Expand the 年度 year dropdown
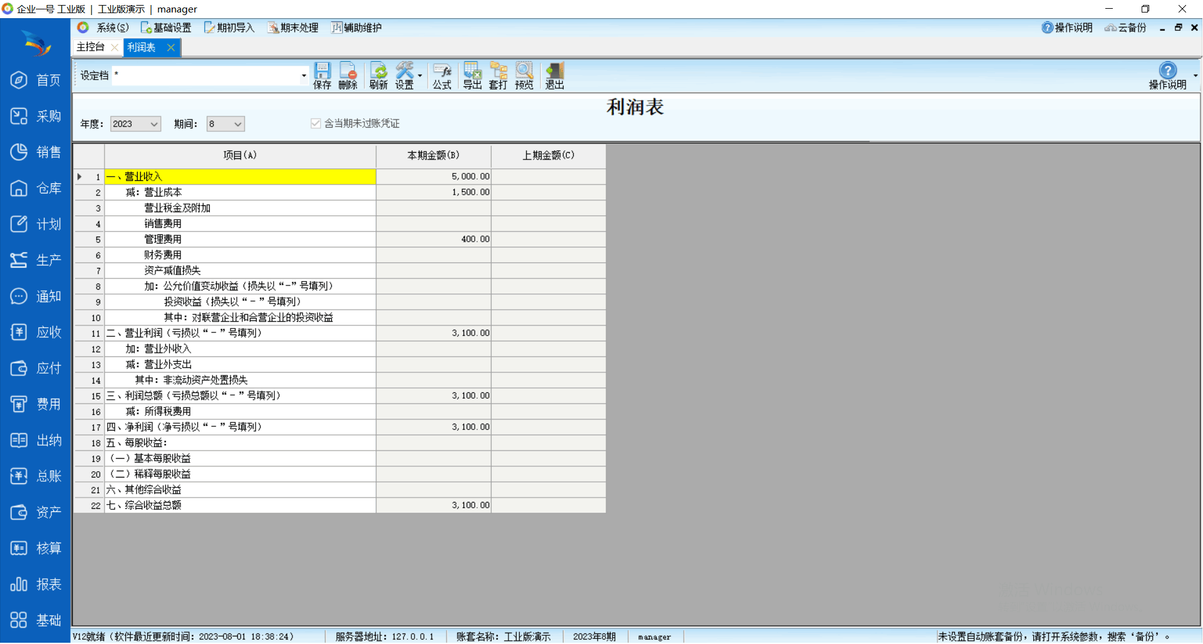This screenshot has width=1203, height=644. point(153,125)
